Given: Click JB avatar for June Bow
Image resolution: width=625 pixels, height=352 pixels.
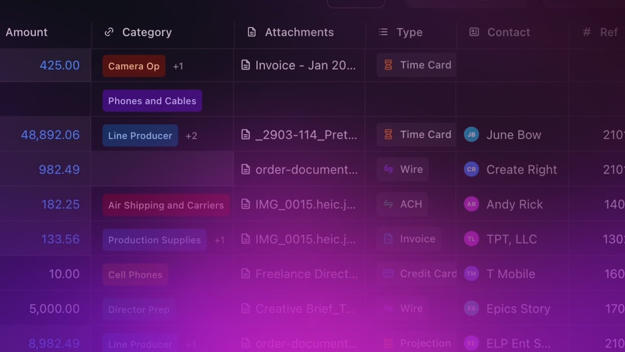Looking at the screenshot, I should click(471, 135).
